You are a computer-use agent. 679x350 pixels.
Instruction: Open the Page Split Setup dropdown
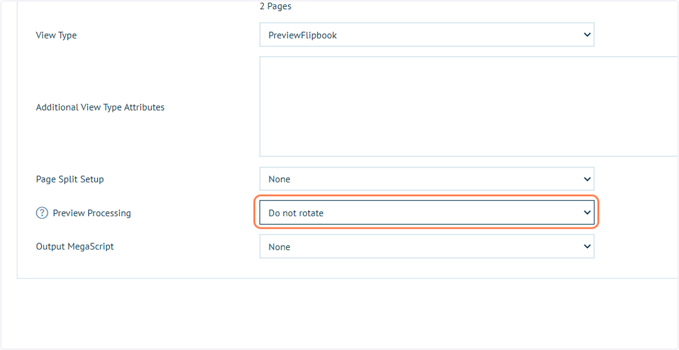point(427,179)
